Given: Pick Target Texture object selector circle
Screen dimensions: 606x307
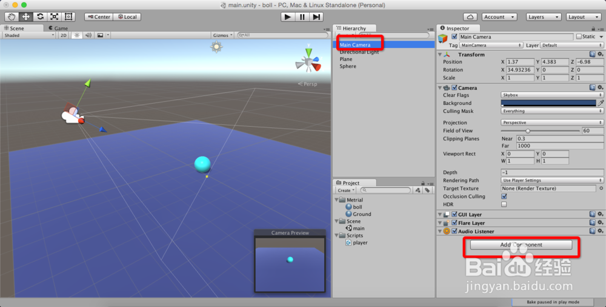Looking at the screenshot, I should (x=601, y=189).
